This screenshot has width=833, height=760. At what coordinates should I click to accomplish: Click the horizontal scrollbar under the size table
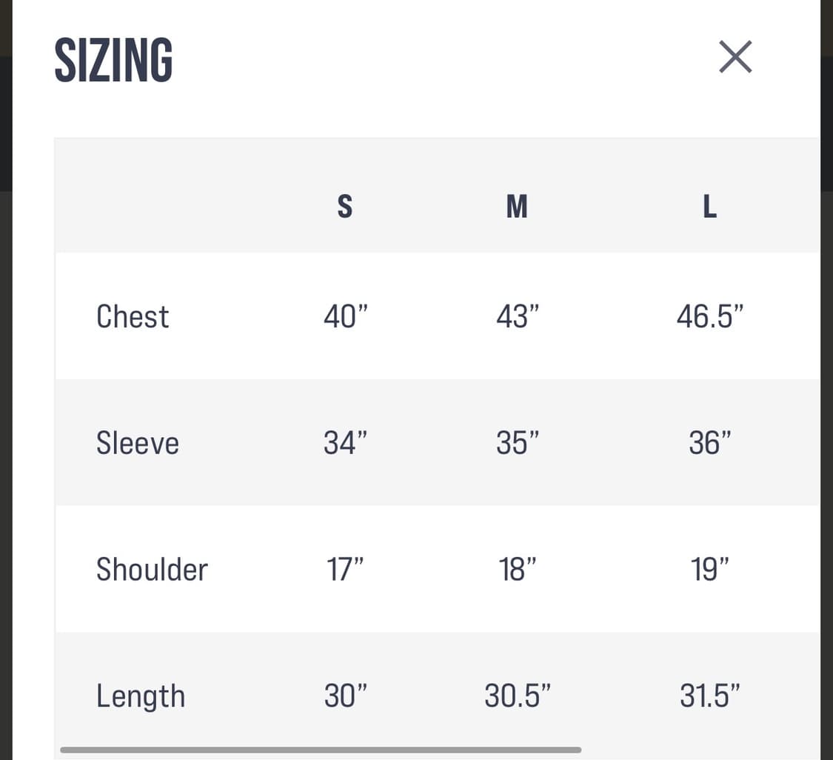pyautogui.click(x=321, y=750)
